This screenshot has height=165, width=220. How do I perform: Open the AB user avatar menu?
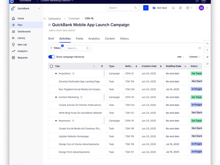point(203,8)
